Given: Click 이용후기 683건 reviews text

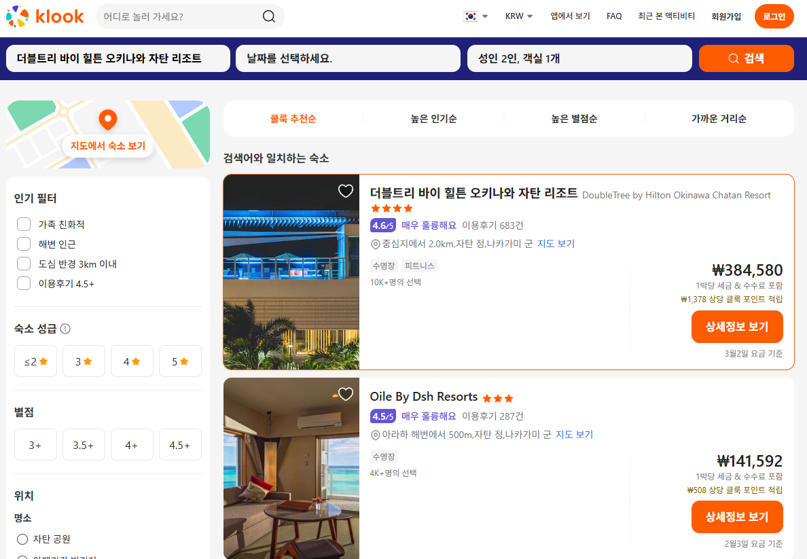Looking at the screenshot, I should coord(492,226).
